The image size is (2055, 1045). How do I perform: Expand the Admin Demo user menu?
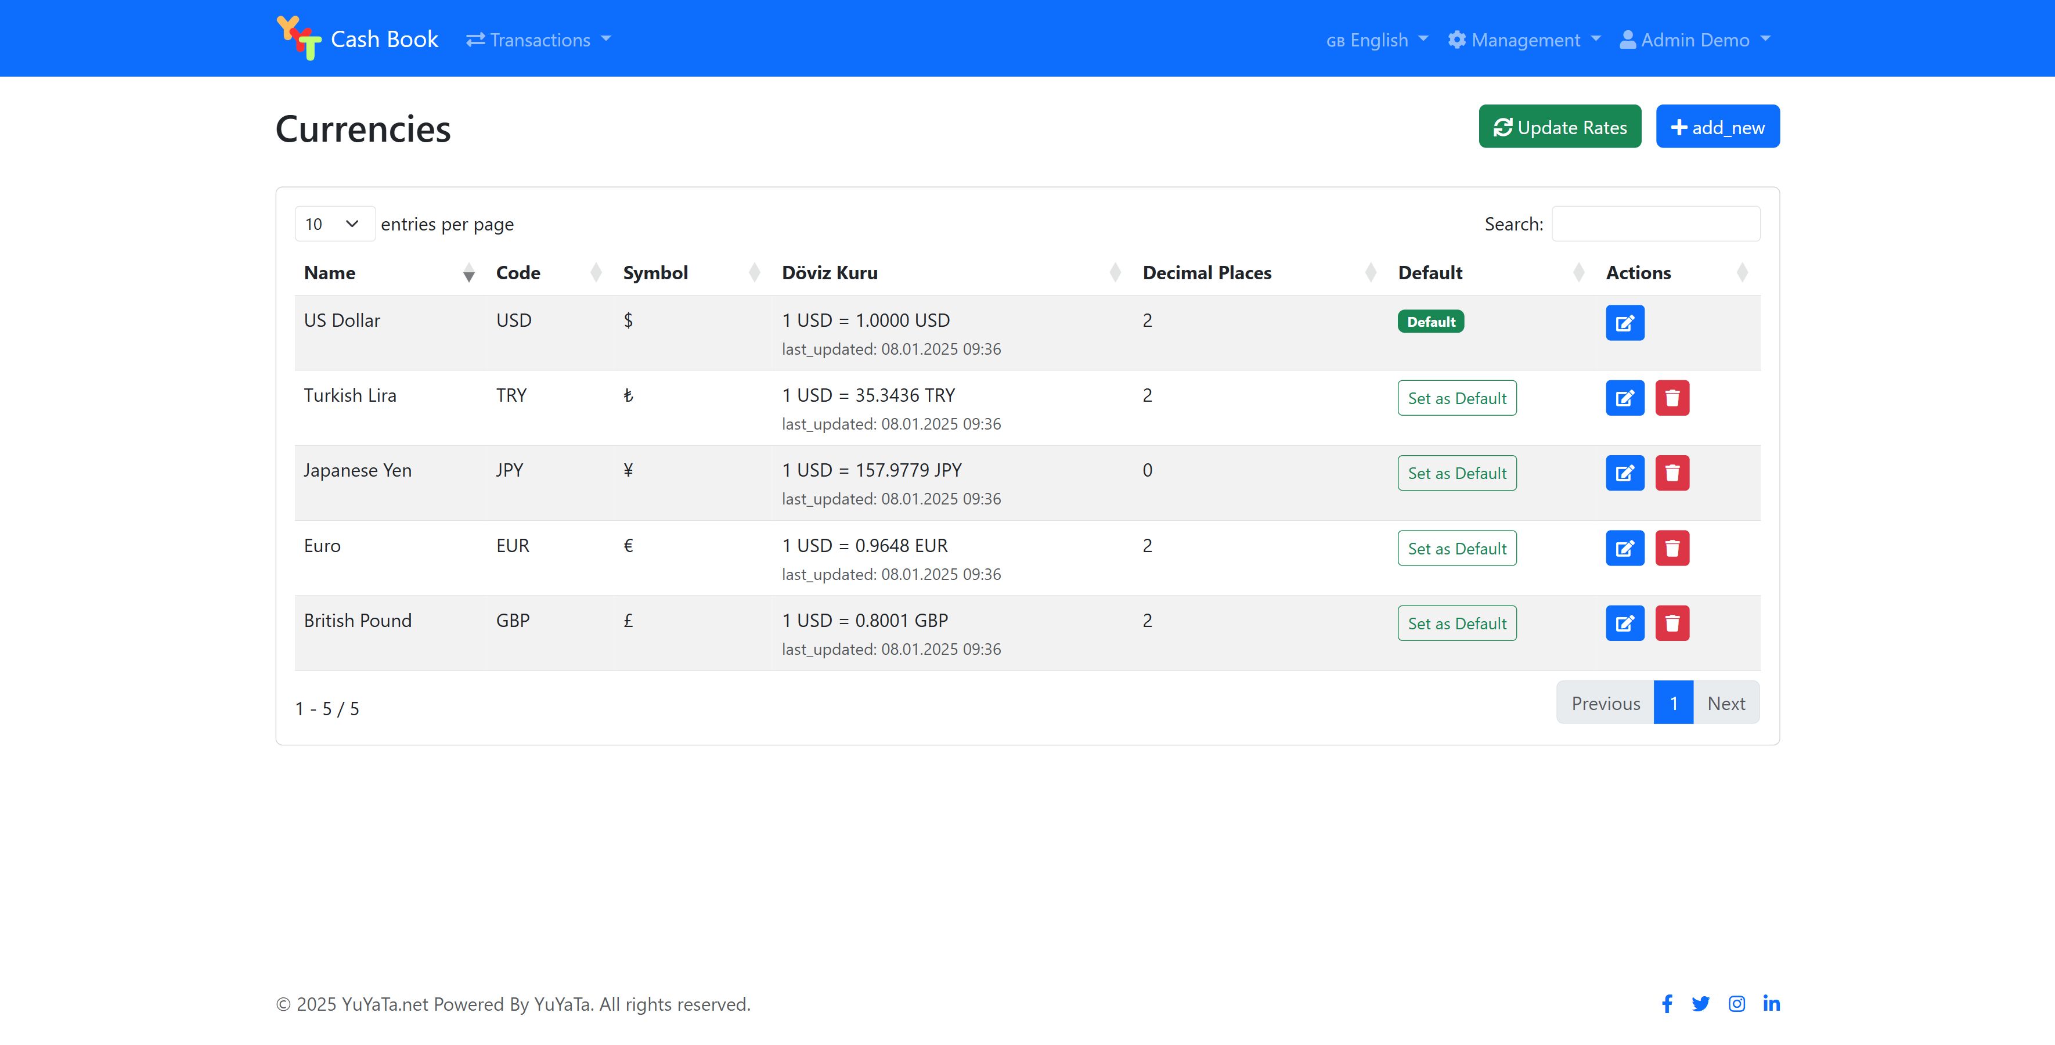point(1695,40)
